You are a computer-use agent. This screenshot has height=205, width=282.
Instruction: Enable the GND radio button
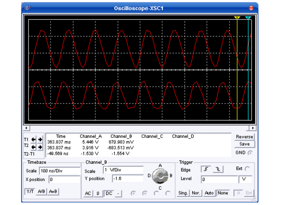click(x=251, y=153)
